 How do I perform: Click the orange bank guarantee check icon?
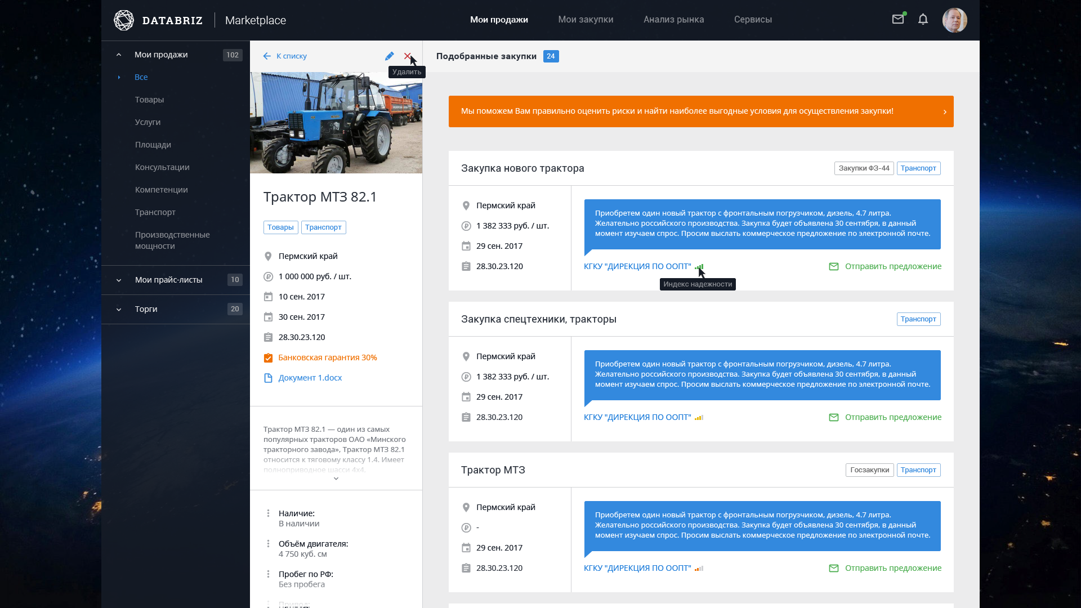pos(268,357)
